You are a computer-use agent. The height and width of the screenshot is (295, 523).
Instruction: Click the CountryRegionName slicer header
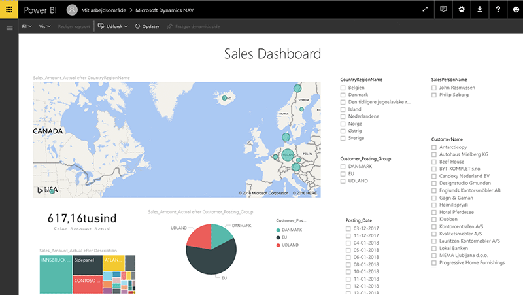tap(362, 80)
